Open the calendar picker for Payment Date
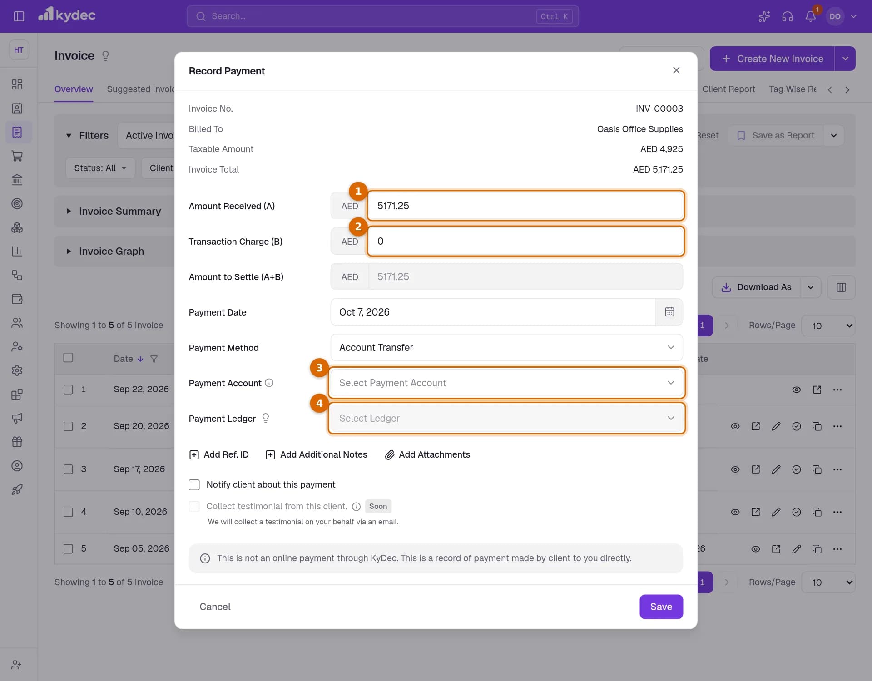This screenshot has width=872, height=681. tap(669, 312)
